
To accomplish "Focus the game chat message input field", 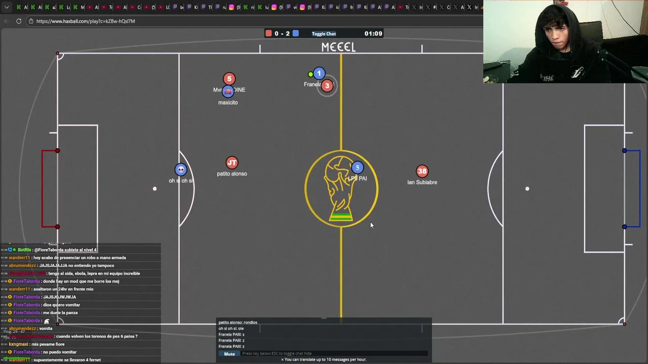I will (334, 353).
